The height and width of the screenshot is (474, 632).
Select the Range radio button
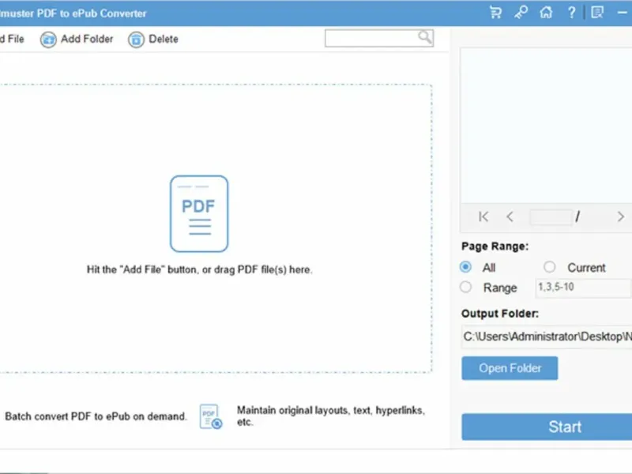click(465, 287)
